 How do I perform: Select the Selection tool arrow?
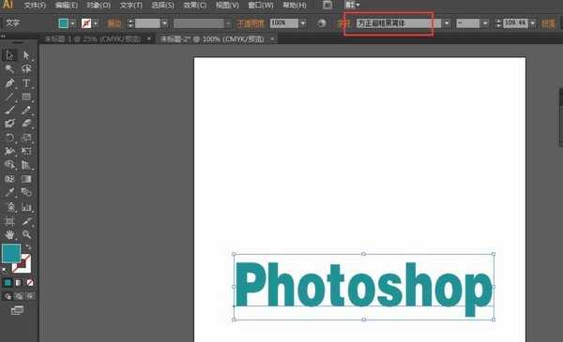tap(9, 55)
